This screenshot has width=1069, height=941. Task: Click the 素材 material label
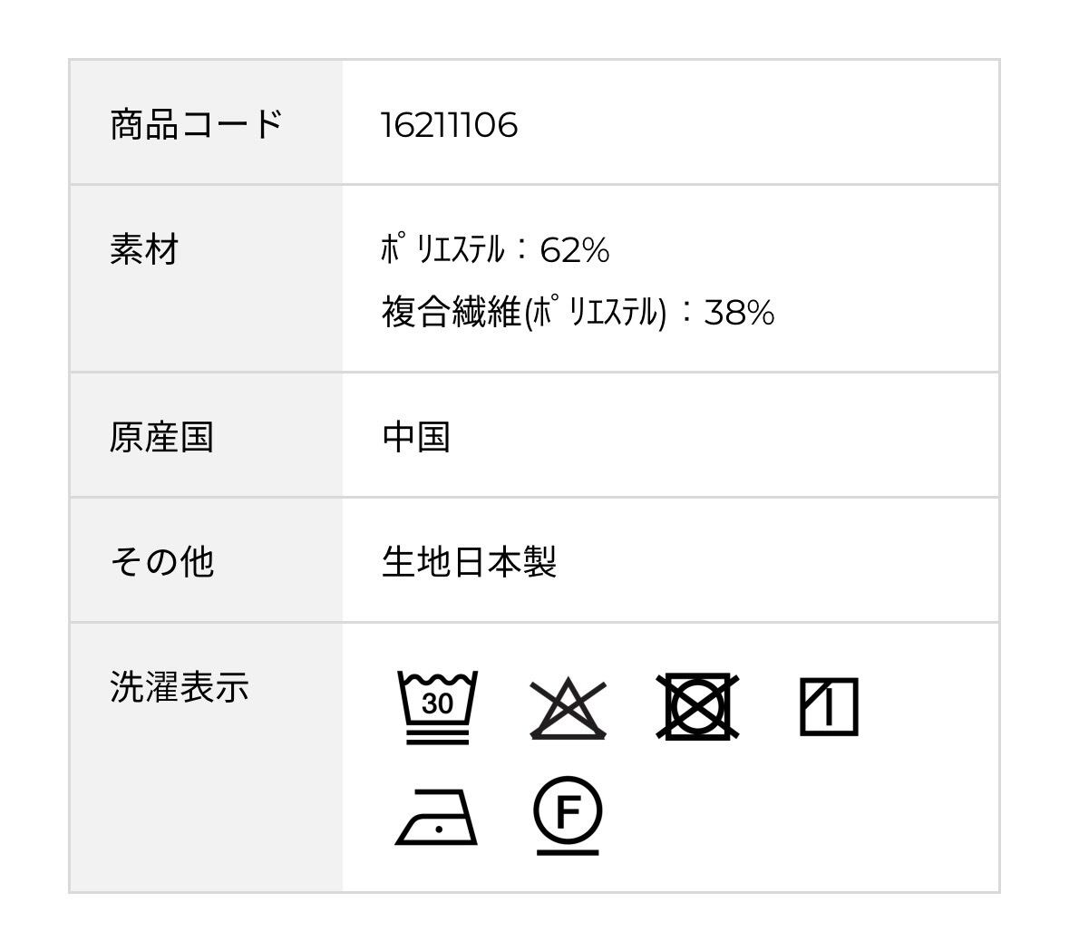point(144,249)
